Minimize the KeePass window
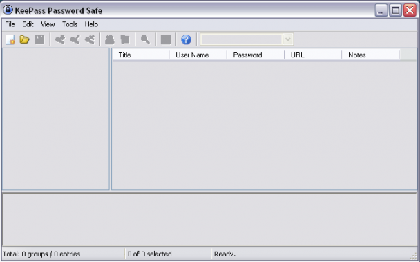This screenshot has height=262, width=420. click(x=381, y=10)
